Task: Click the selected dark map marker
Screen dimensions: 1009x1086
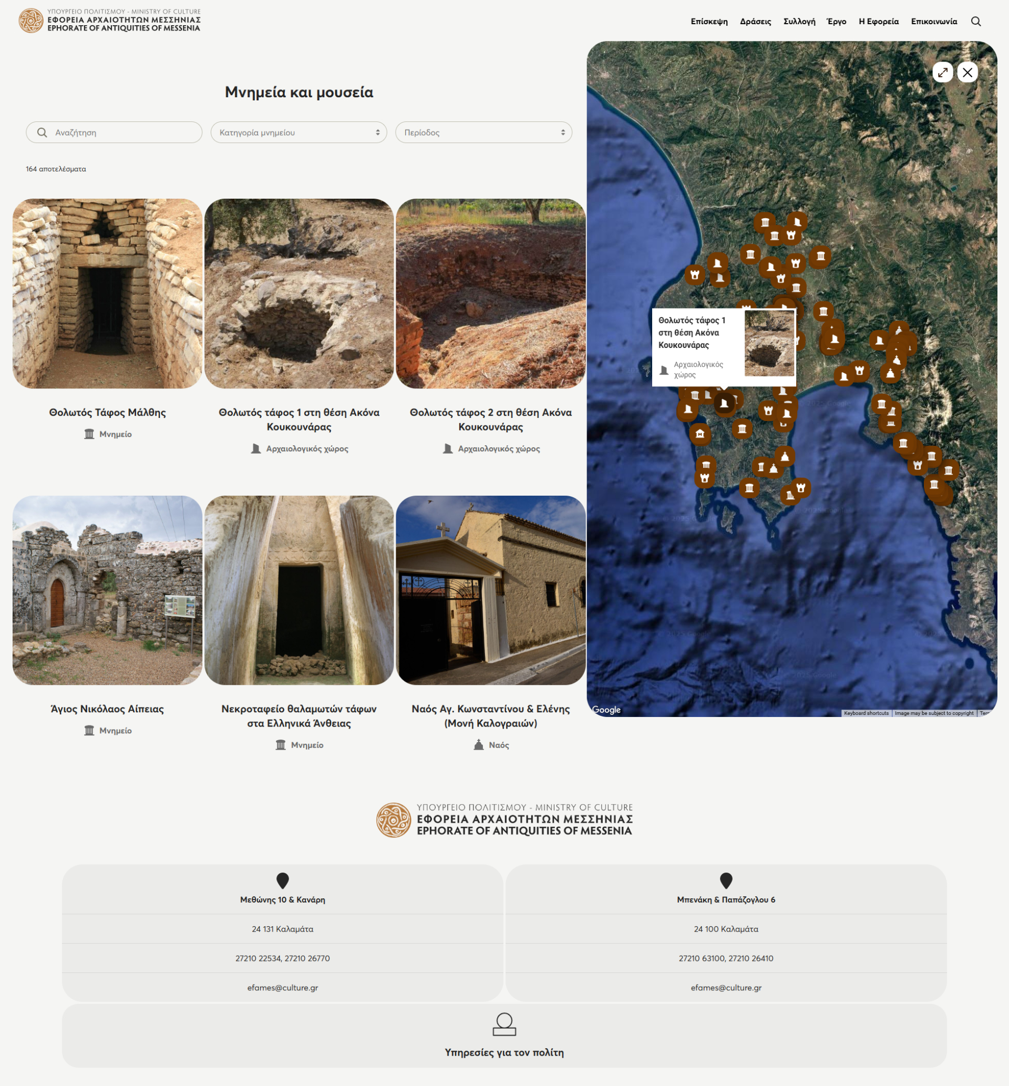Action: pyautogui.click(x=724, y=404)
